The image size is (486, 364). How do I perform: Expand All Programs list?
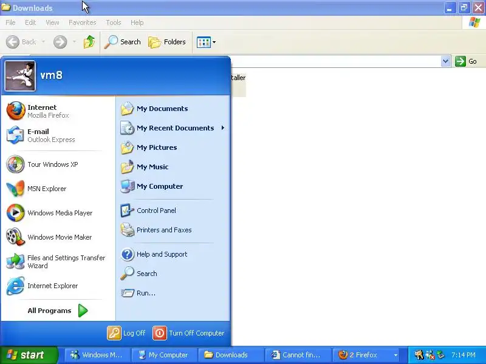[58, 311]
